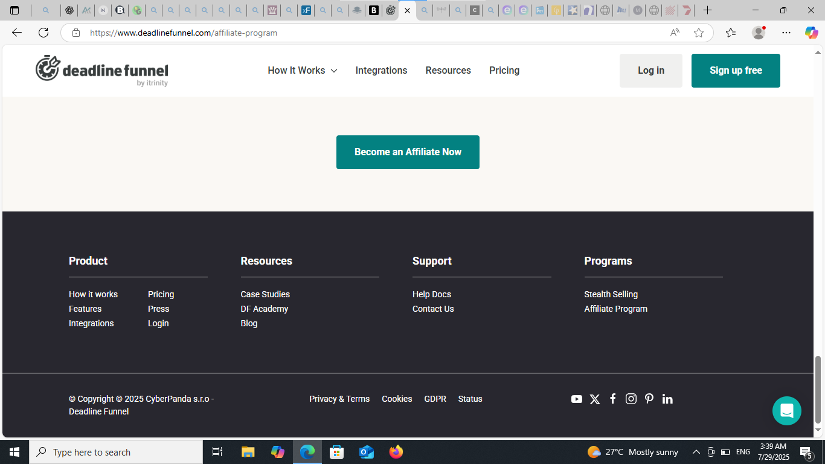Open the chat support widget
This screenshot has width=825, height=464.
click(786, 411)
